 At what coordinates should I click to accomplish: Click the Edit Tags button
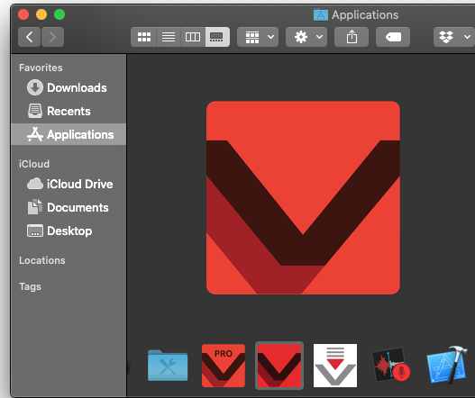pyautogui.click(x=393, y=37)
